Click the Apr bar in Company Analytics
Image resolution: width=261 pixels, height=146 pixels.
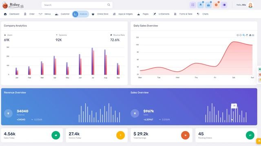coord(55,65)
